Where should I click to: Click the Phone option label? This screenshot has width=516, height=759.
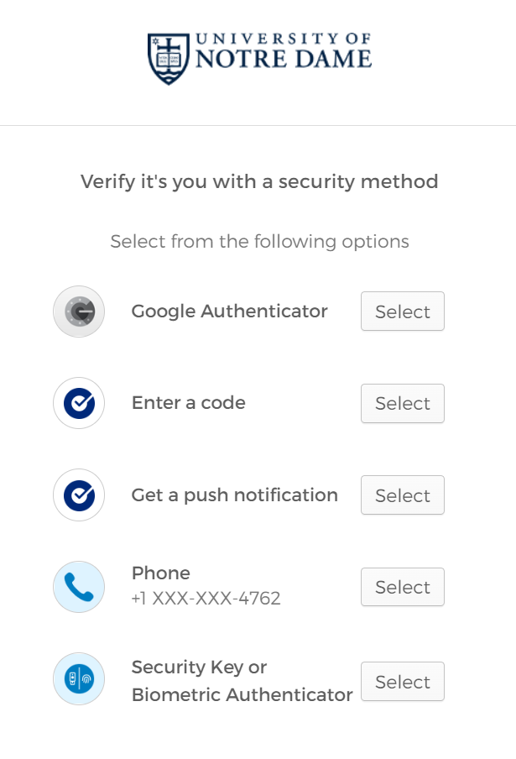coord(161,573)
